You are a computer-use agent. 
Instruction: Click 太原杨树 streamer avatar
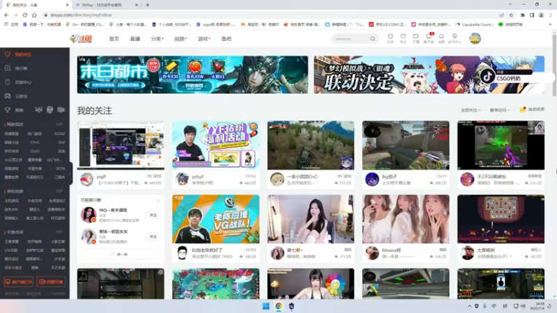click(467, 253)
